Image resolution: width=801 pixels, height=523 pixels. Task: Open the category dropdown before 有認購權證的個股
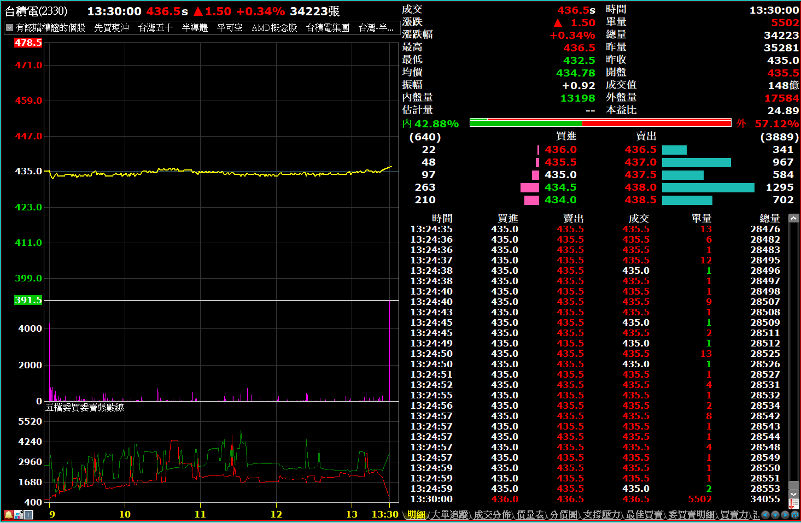pyautogui.click(x=9, y=27)
